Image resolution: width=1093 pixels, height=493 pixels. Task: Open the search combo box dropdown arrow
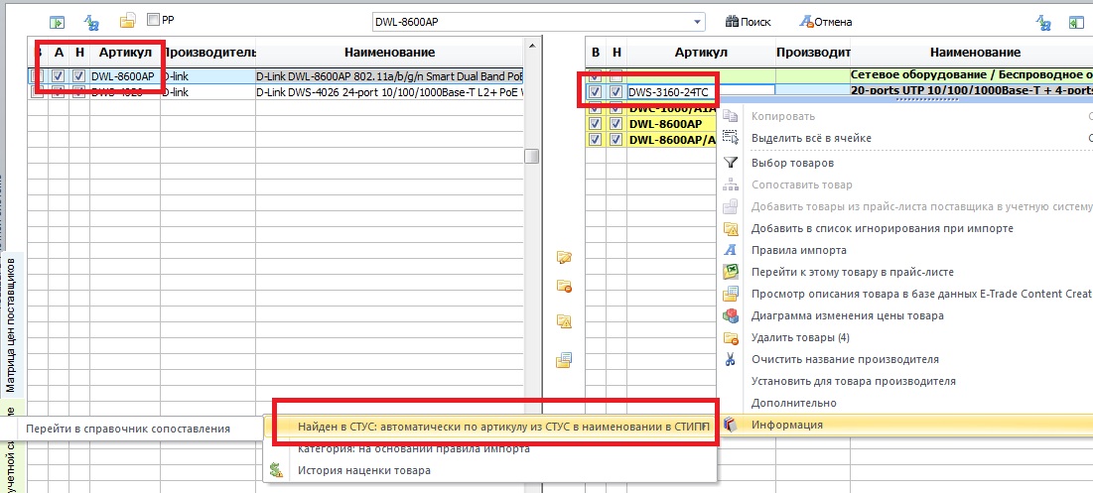tap(698, 22)
